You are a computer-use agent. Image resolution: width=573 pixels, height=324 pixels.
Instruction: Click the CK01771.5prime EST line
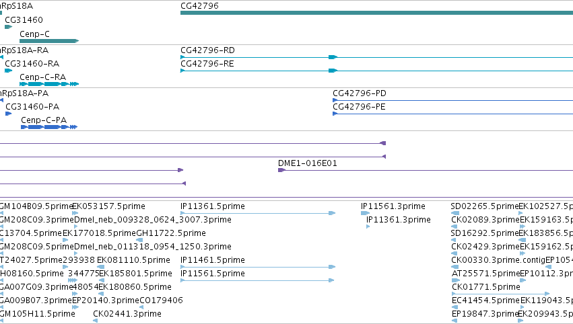point(501,294)
